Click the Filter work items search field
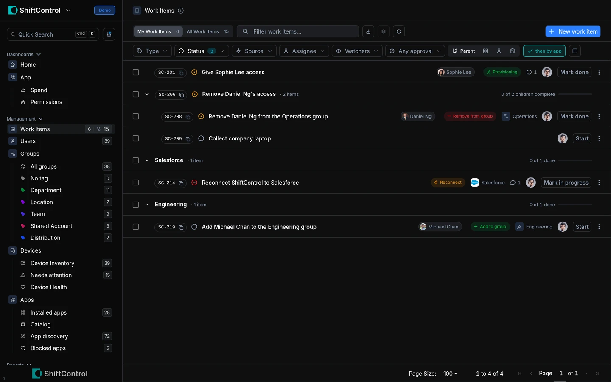This screenshot has height=382, width=611. [x=298, y=31]
